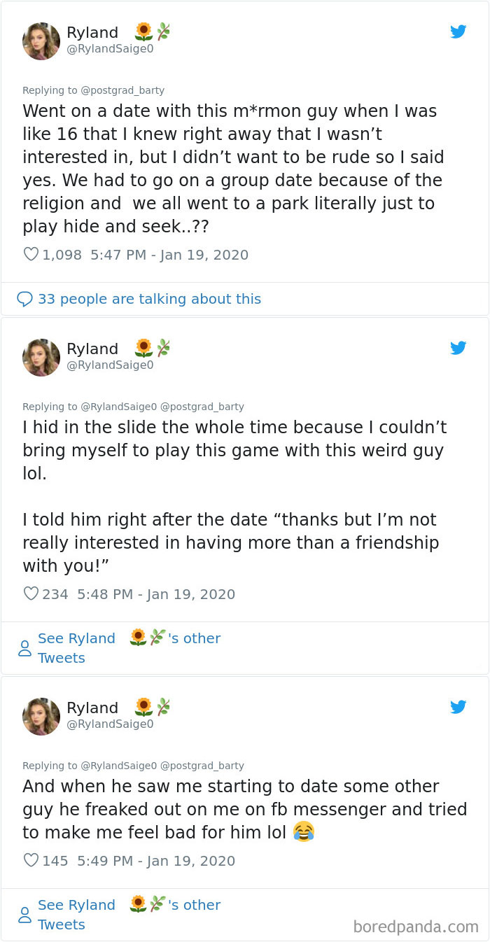Image resolution: width=490 pixels, height=942 pixels.
Task: Like the third tweet using the heart
Action: point(31,860)
